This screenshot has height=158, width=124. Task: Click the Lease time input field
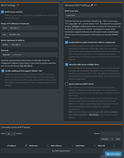point(99,15)
